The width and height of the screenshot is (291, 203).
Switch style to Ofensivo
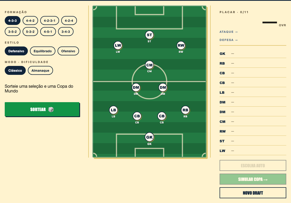point(68,51)
